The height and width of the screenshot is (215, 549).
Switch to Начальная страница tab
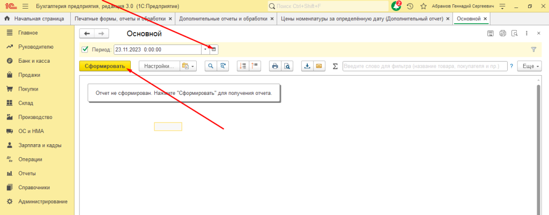(34, 18)
